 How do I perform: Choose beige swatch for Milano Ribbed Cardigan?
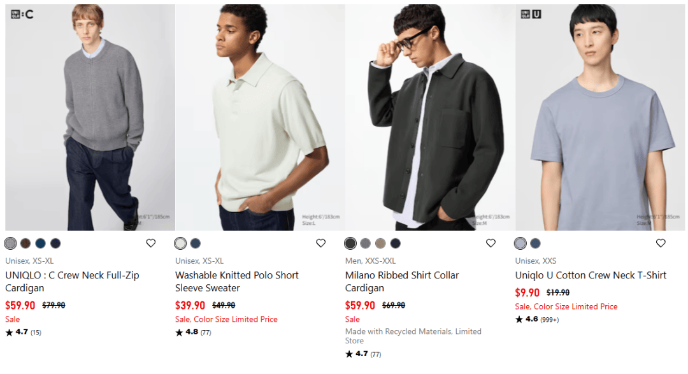(380, 243)
